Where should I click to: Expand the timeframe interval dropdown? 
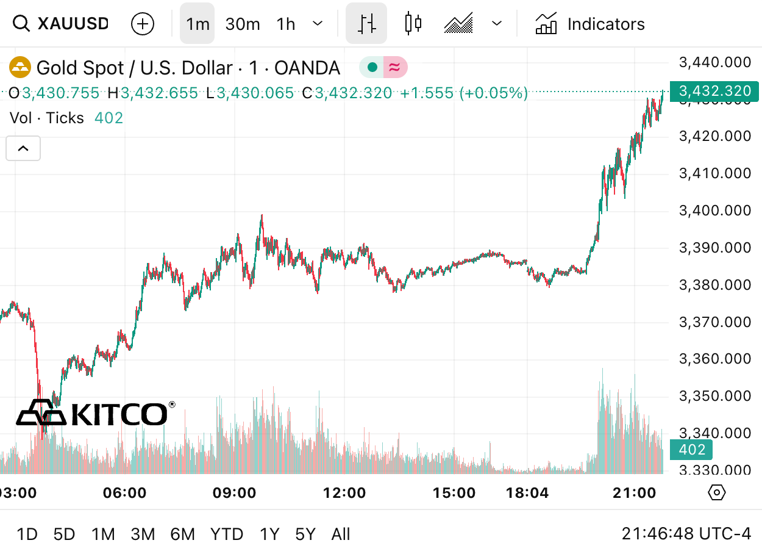tap(317, 24)
